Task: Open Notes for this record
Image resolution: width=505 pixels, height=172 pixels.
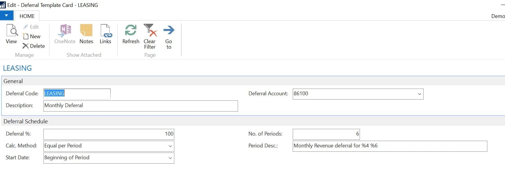Action: coord(86,34)
